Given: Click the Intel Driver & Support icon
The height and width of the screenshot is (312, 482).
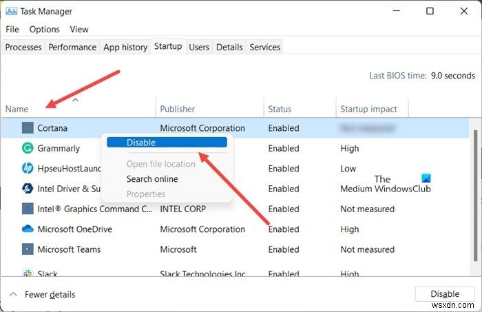Looking at the screenshot, I should [x=28, y=189].
